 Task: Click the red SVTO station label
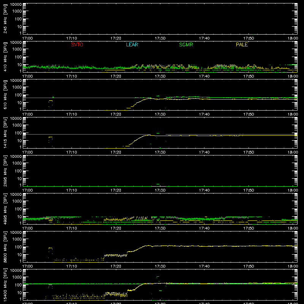tap(77, 44)
